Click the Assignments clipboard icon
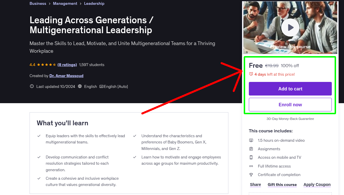This screenshot has width=344, height=195. [x=251, y=149]
